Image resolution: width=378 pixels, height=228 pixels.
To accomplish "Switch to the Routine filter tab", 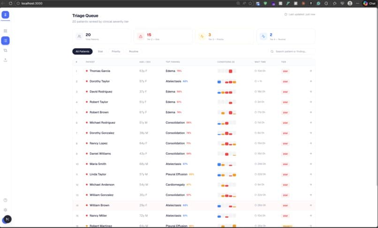I will 134,52.
